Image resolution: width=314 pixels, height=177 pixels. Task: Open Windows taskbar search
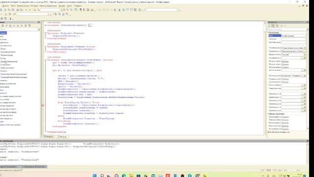pyautogui.click(x=102, y=176)
